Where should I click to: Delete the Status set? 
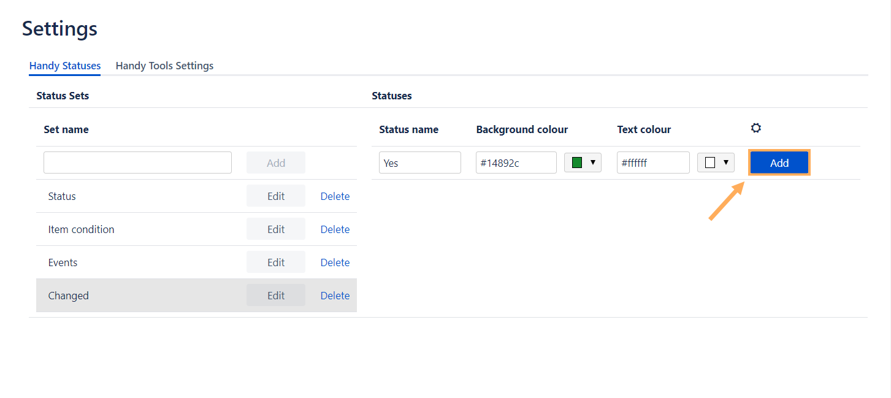335,196
